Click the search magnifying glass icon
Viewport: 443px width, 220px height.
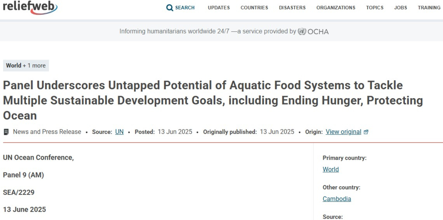pyautogui.click(x=169, y=8)
